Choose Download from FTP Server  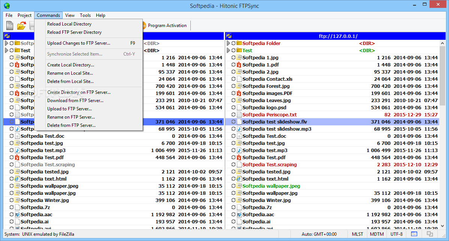(88, 101)
